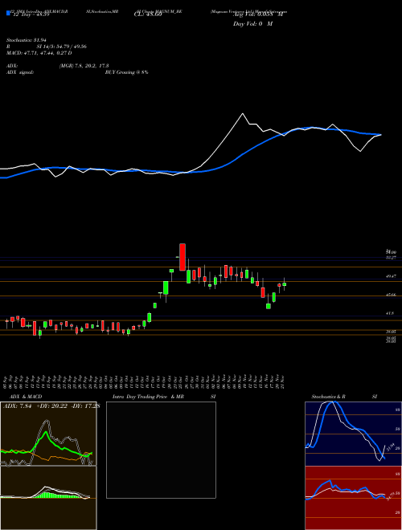Click the tall red candlestick at the price peak

tap(183, 257)
